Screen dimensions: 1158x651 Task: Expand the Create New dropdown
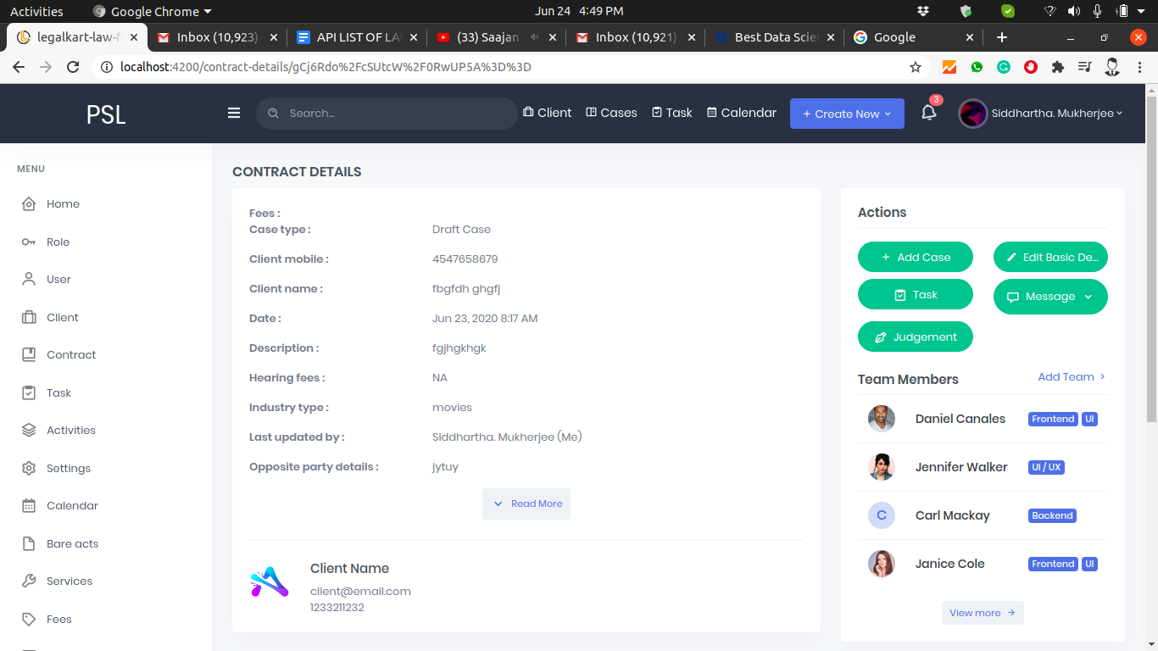click(846, 114)
